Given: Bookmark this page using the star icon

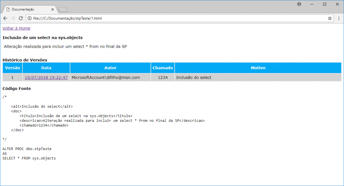Looking at the screenshot, I should point(330,18).
